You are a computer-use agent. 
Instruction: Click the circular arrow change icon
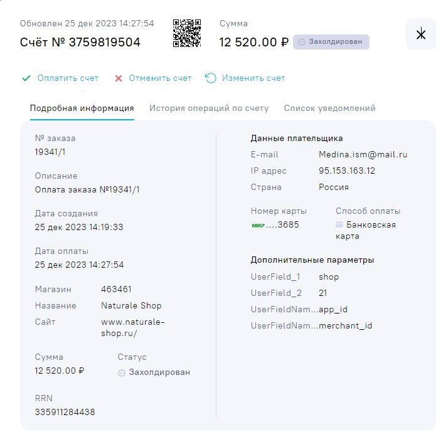click(211, 78)
